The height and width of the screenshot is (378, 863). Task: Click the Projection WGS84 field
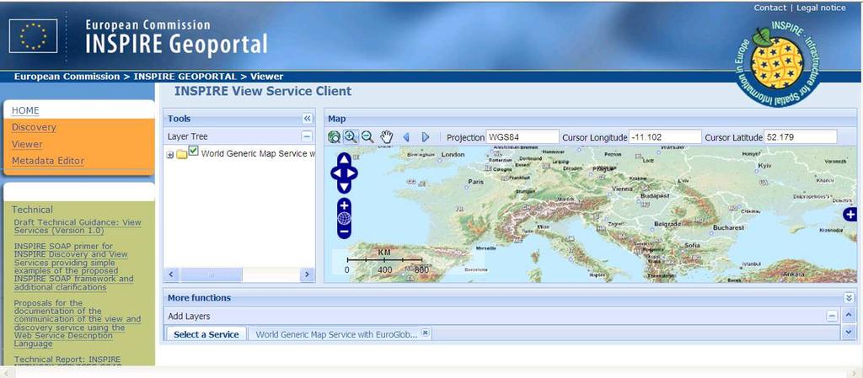coord(523,137)
